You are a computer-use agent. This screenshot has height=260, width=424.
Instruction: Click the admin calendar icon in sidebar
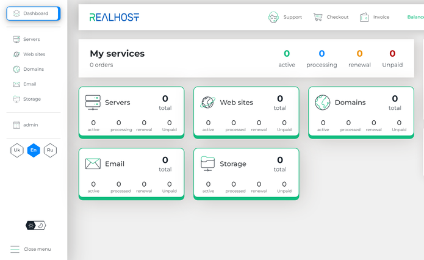[x=16, y=125]
